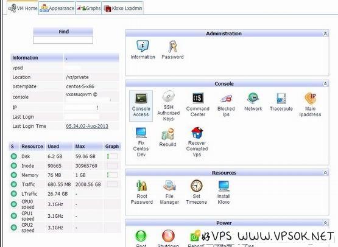Collapse the Resources section
Viewport: 338px width, 247px height.
325,173
